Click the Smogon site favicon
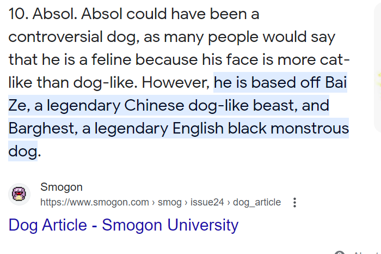The height and width of the screenshot is (254, 381). pyautogui.click(x=20, y=195)
